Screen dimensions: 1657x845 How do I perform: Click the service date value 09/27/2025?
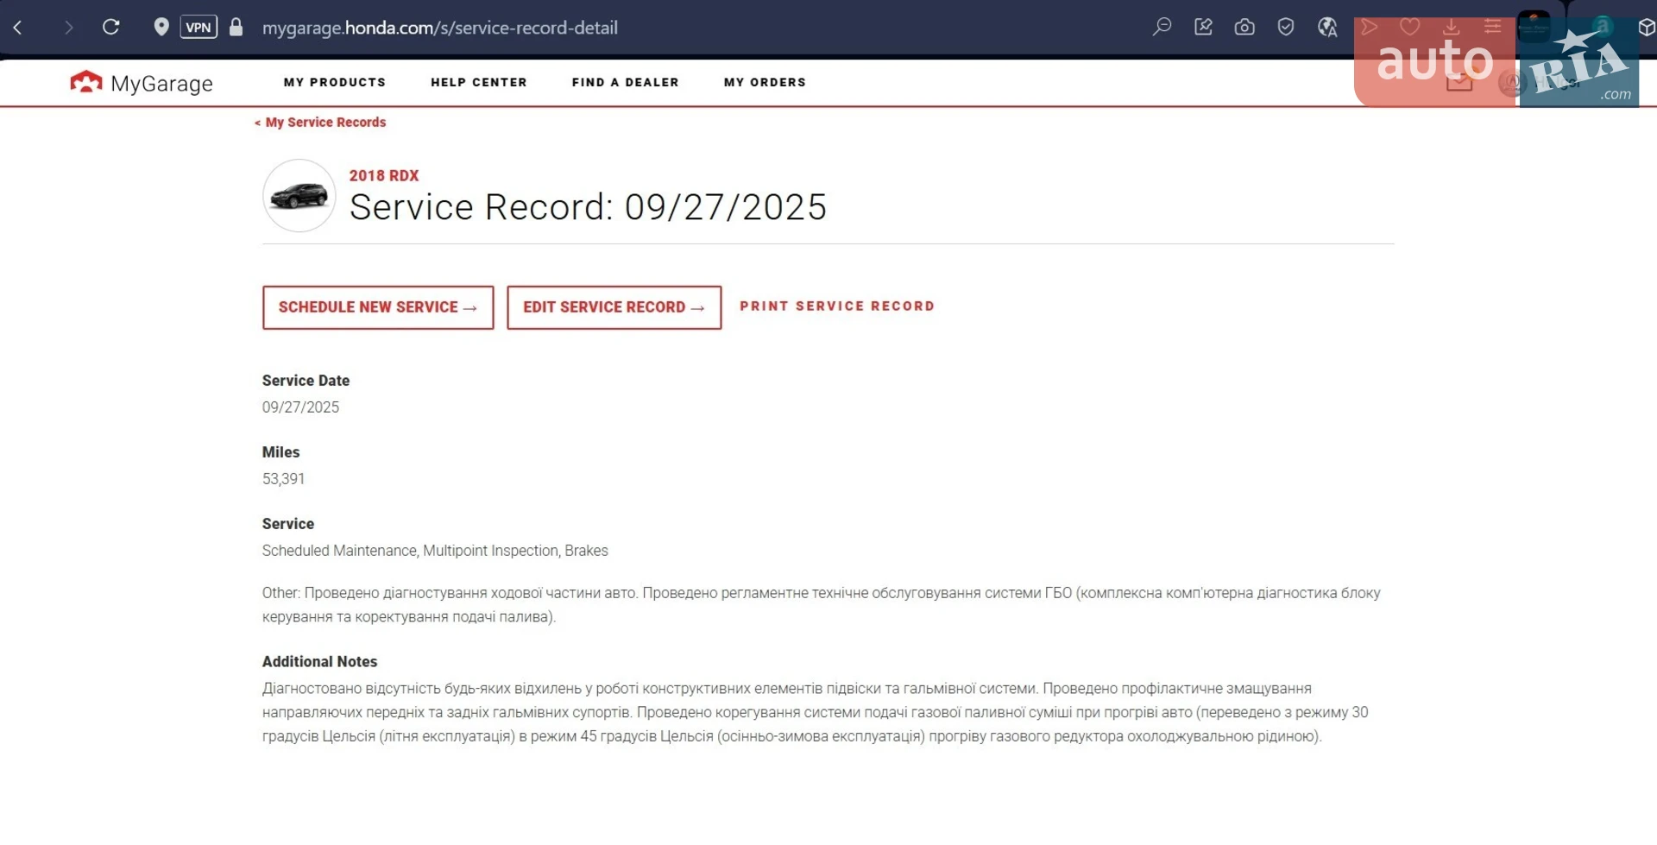coord(300,407)
